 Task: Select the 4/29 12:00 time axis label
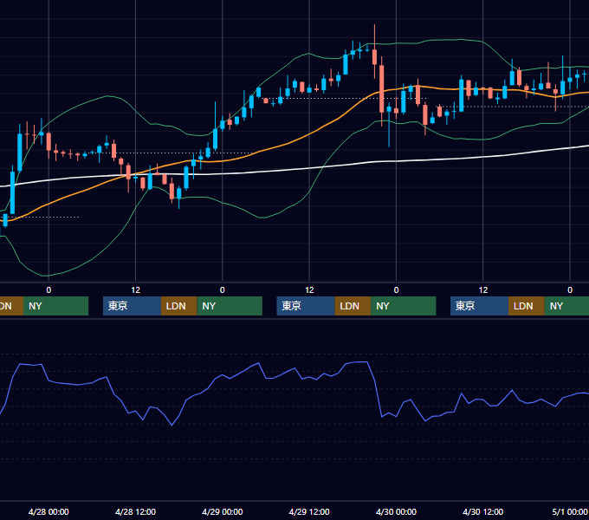click(309, 511)
